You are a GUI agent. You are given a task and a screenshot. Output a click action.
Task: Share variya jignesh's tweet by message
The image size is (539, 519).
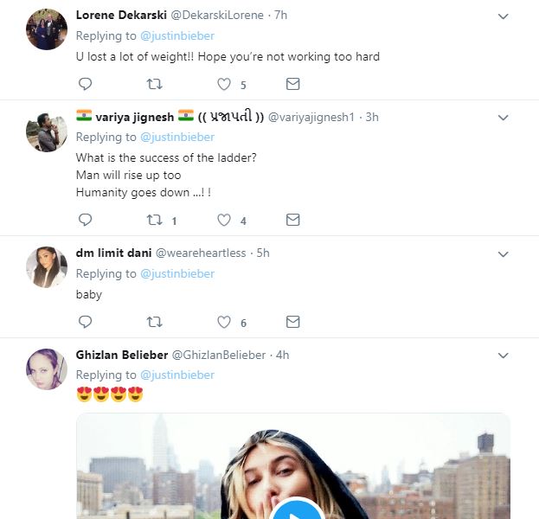click(x=292, y=220)
